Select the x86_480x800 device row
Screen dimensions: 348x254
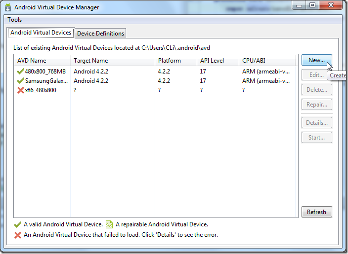click(155, 90)
